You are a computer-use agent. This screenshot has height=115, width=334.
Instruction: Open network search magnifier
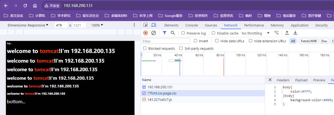coord(173,33)
